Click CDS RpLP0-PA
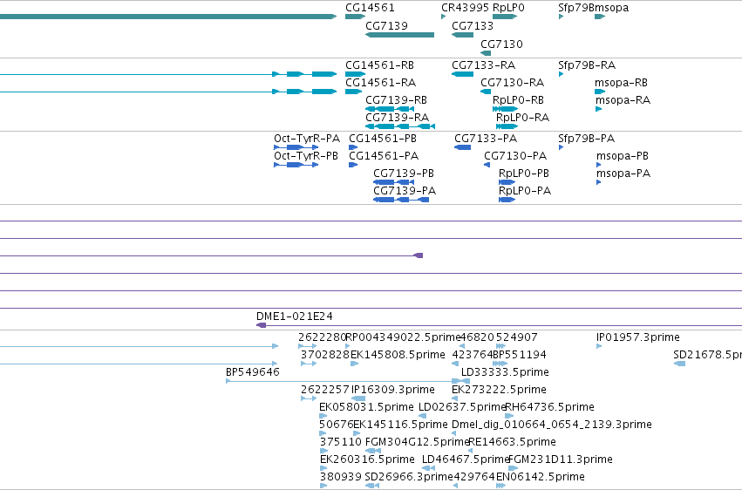 525,191
